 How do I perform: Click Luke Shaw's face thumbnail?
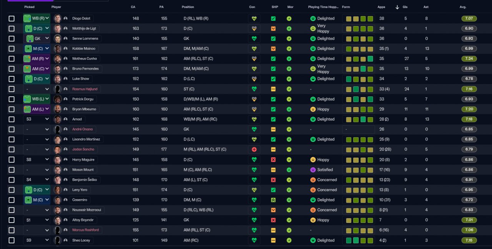[58, 79]
